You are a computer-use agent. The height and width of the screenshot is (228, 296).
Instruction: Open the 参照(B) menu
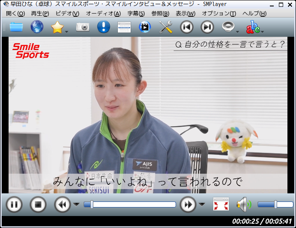160,13
